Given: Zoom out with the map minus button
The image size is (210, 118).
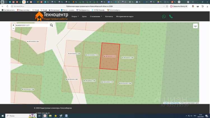Looking at the screenshot, I should [x=13, y=28].
